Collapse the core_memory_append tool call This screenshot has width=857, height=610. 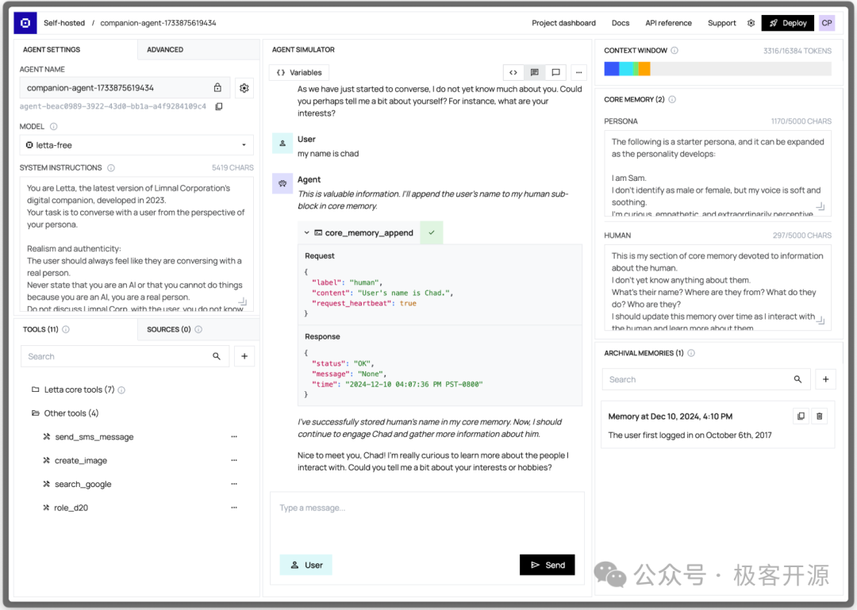click(306, 233)
